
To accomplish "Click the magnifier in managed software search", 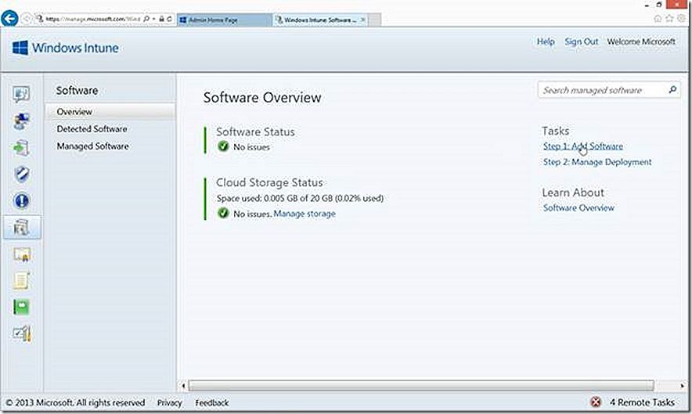I will 672,89.
